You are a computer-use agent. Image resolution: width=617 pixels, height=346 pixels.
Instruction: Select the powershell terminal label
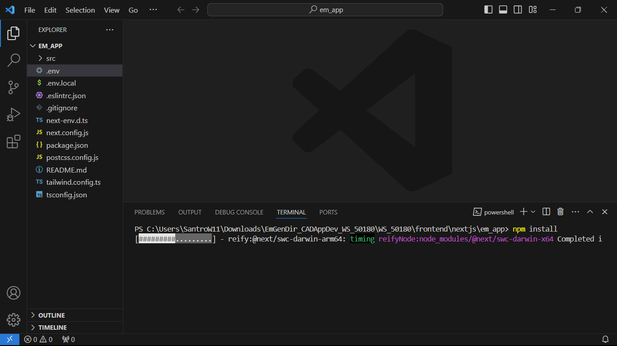click(494, 212)
